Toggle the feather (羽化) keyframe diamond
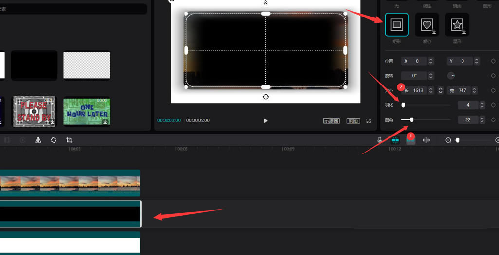499x255 pixels. 493,105
